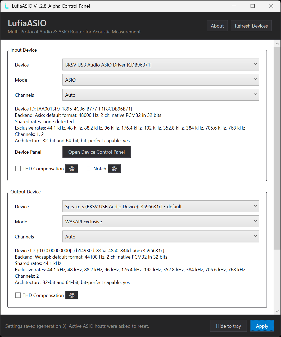Viewport: 281px width, 337px height.
Task: Expand output Device dropdown Speakers BKSV
Action: coord(161,206)
